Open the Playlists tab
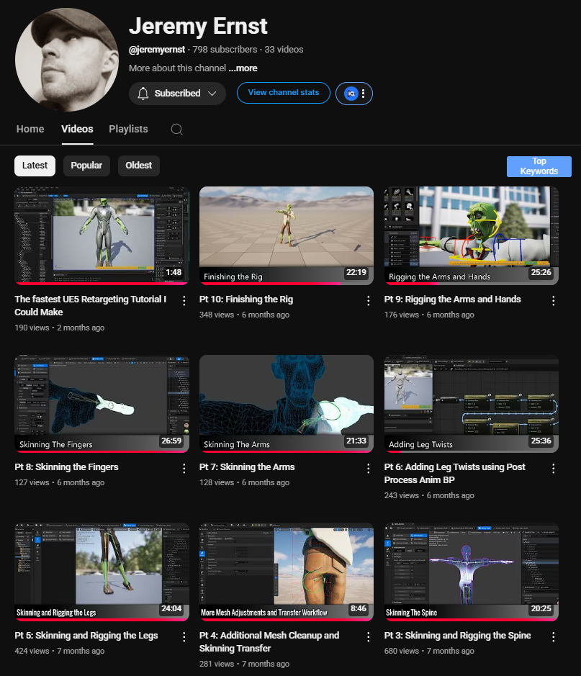The image size is (581, 676). pos(128,129)
